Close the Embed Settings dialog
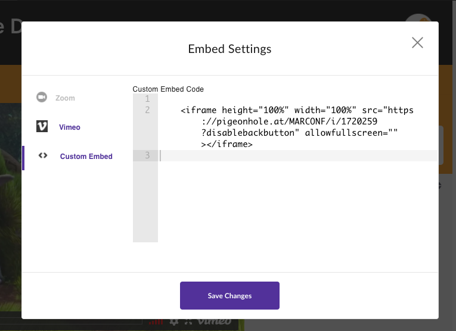Image resolution: width=456 pixels, height=331 pixels. point(417,42)
